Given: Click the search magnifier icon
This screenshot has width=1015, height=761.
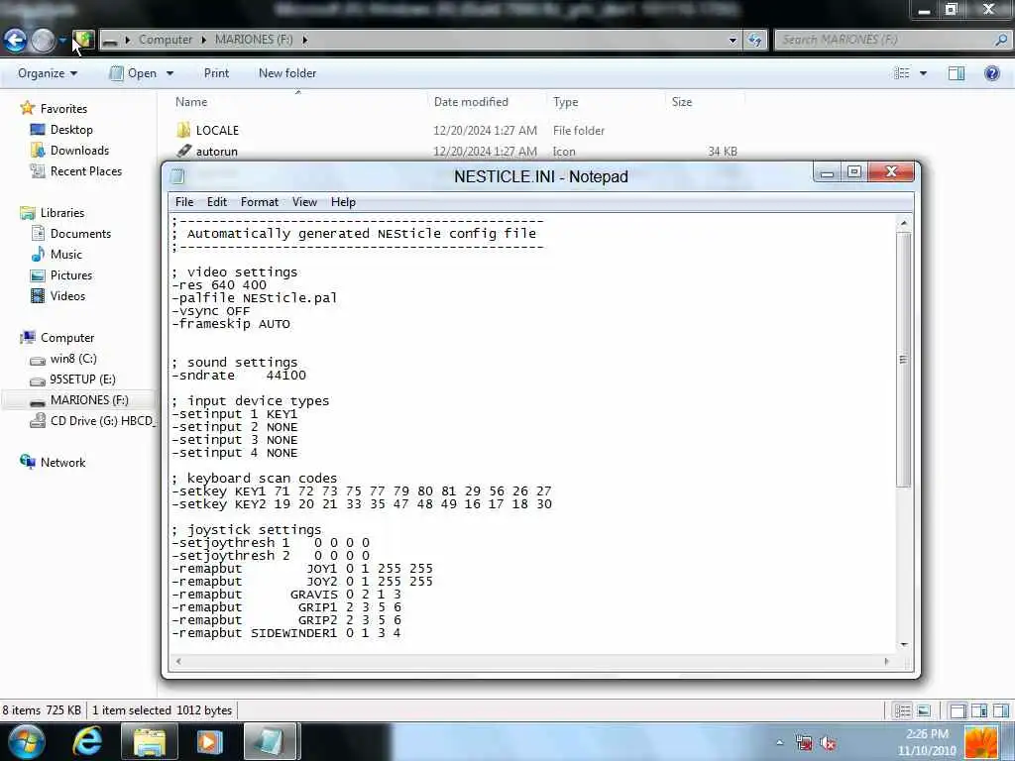Looking at the screenshot, I should (1001, 40).
